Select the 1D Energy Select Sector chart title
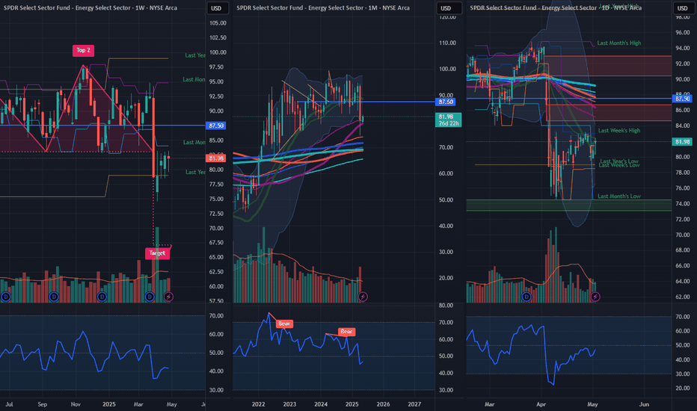The width and height of the screenshot is (697, 411). click(556, 7)
